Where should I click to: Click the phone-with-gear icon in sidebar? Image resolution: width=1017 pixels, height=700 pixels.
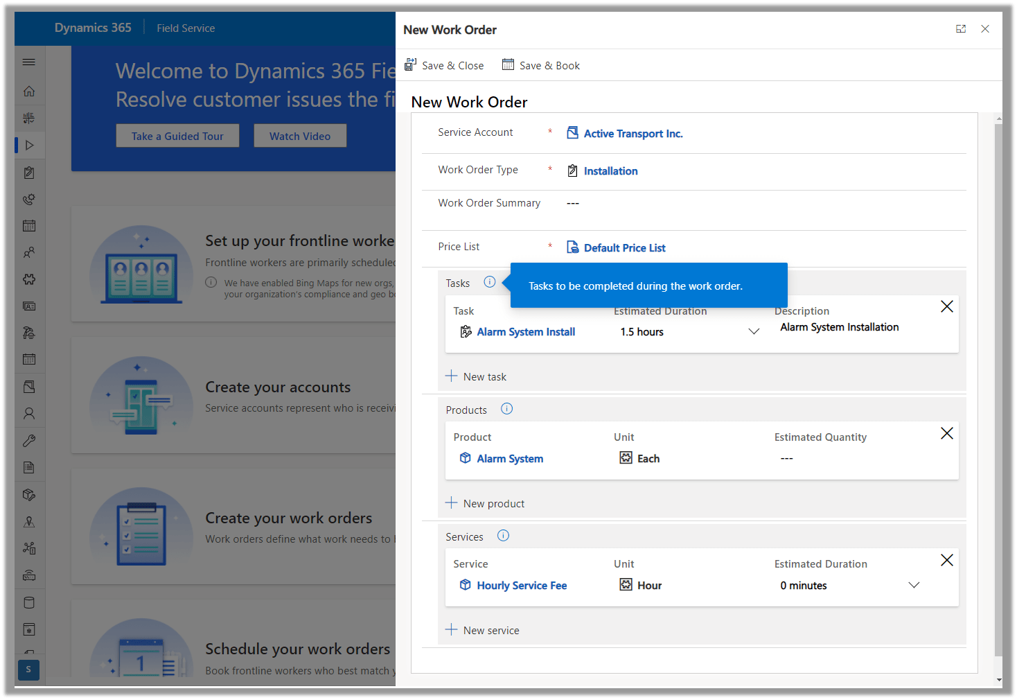29,200
